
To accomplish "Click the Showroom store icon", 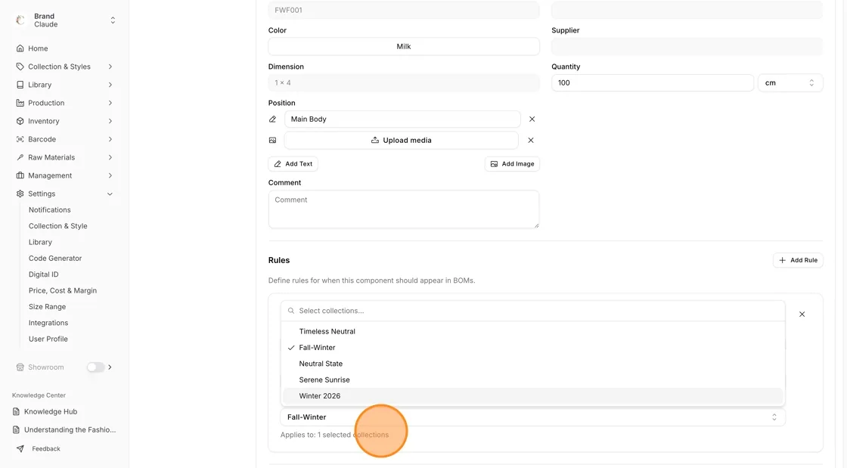I will (x=20, y=367).
